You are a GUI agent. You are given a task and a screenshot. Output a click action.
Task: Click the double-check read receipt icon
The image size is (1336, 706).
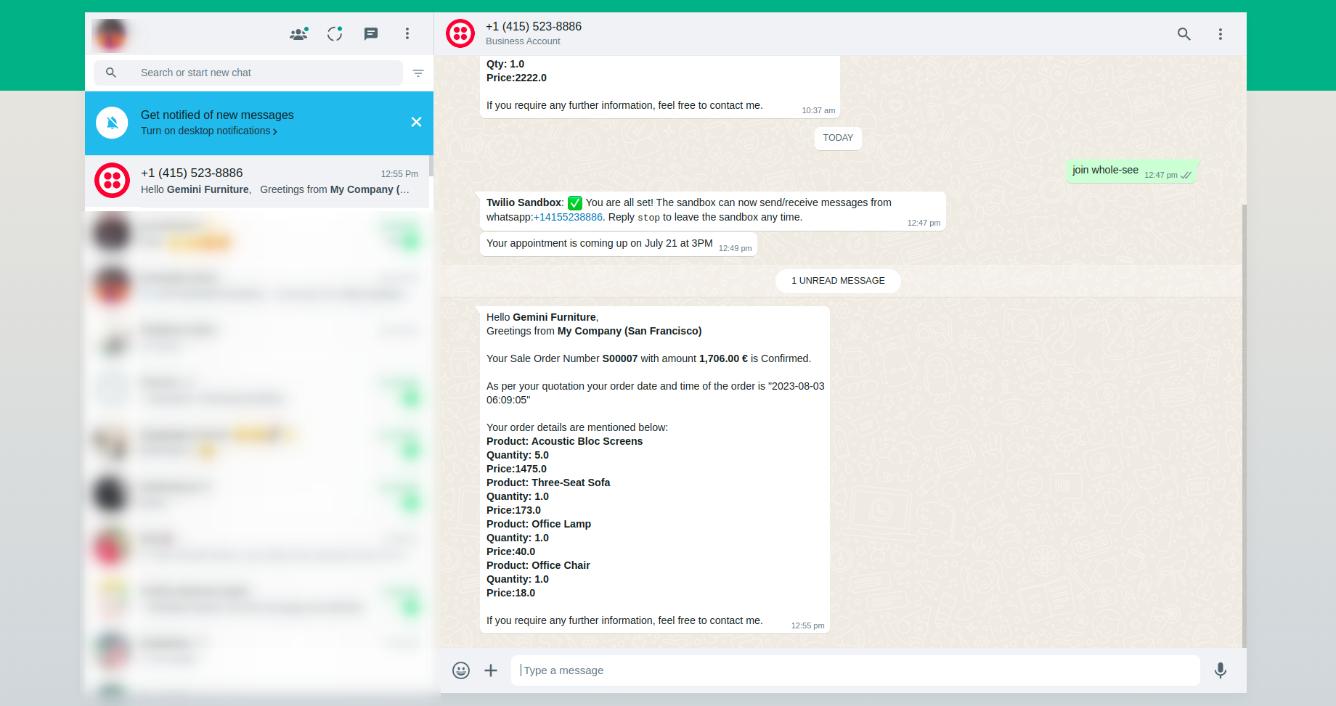click(1186, 176)
